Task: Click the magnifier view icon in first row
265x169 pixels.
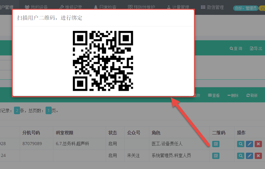Action: 240,144
